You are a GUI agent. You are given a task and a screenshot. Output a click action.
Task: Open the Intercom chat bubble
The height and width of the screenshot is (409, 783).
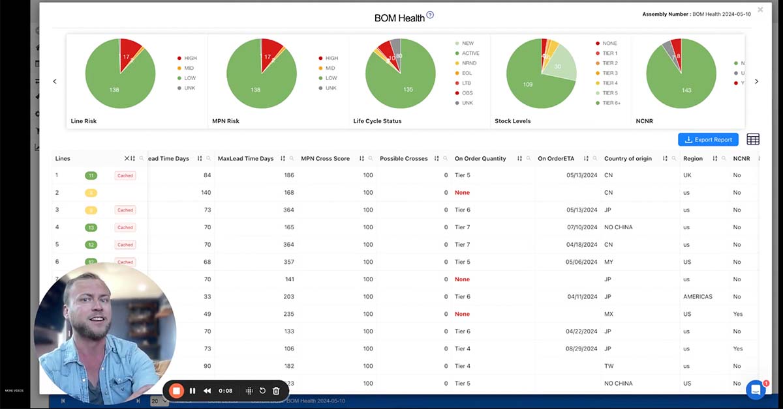pos(756,389)
